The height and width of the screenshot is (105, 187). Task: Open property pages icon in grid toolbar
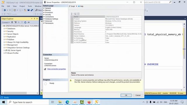point(78,14)
